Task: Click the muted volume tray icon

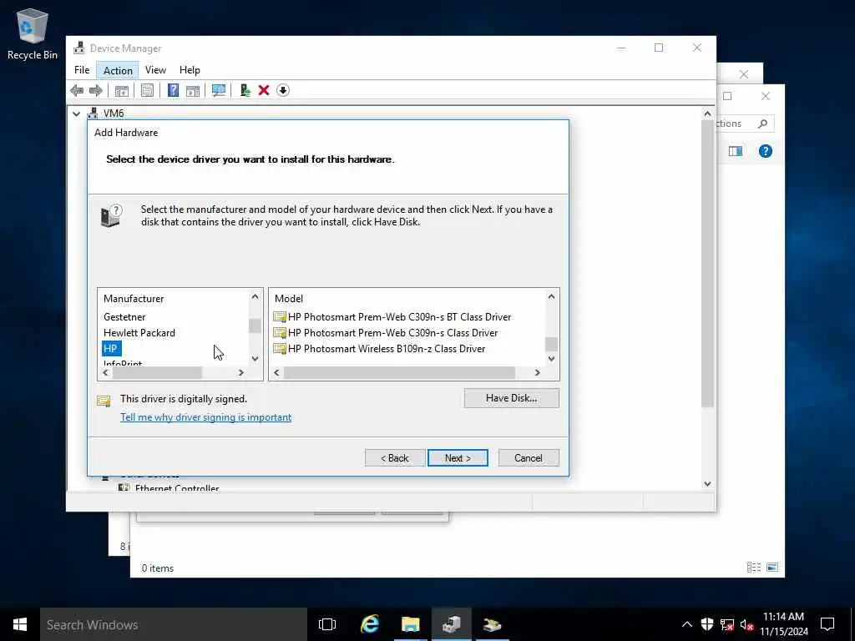Action: tap(746, 624)
